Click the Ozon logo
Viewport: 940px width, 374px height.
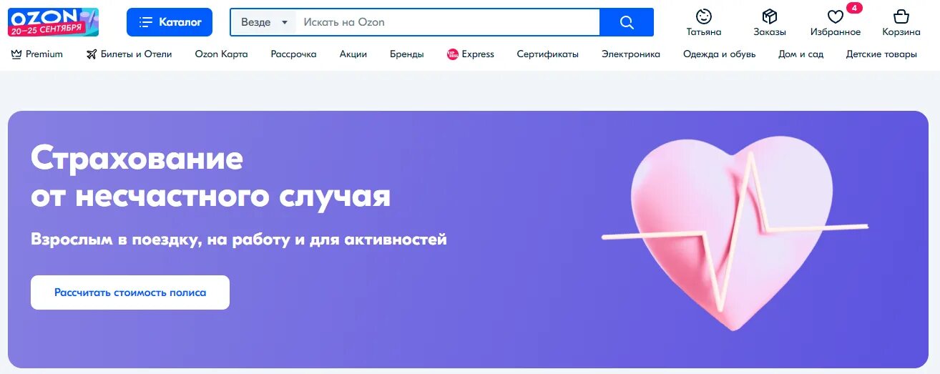point(53,22)
